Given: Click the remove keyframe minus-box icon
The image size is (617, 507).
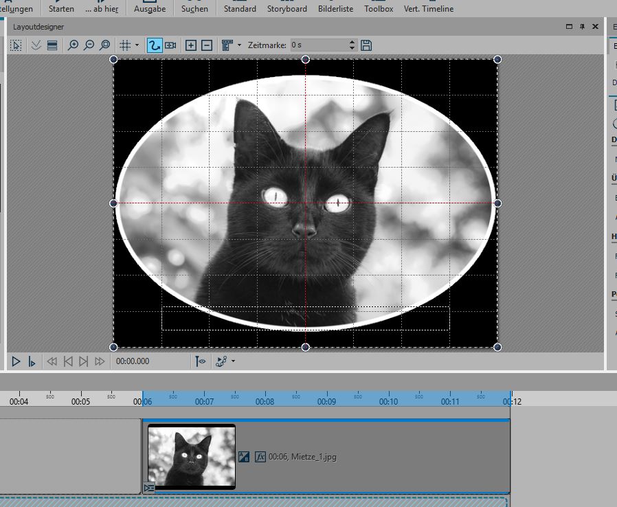Looking at the screenshot, I should [x=206, y=45].
